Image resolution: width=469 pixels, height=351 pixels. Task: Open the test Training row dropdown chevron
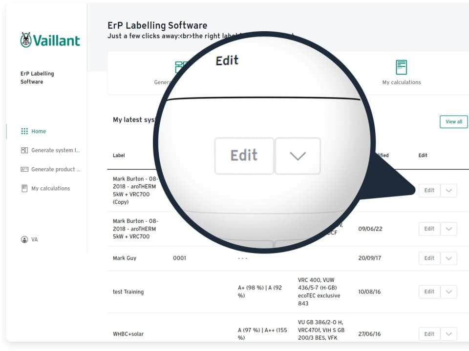[448, 292]
